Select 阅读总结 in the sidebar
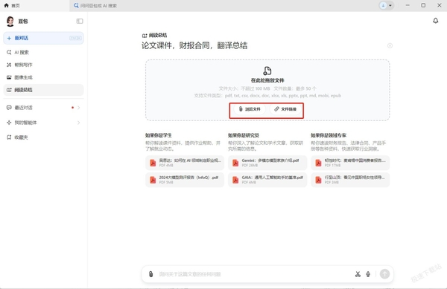447x289 pixels. click(x=44, y=90)
